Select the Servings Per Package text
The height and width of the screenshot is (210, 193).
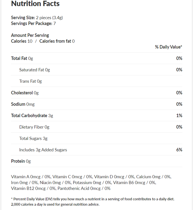click(x=33, y=24)
